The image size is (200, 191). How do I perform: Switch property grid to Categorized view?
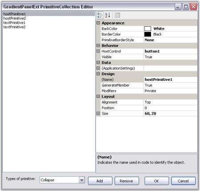[x=100, y=15]
